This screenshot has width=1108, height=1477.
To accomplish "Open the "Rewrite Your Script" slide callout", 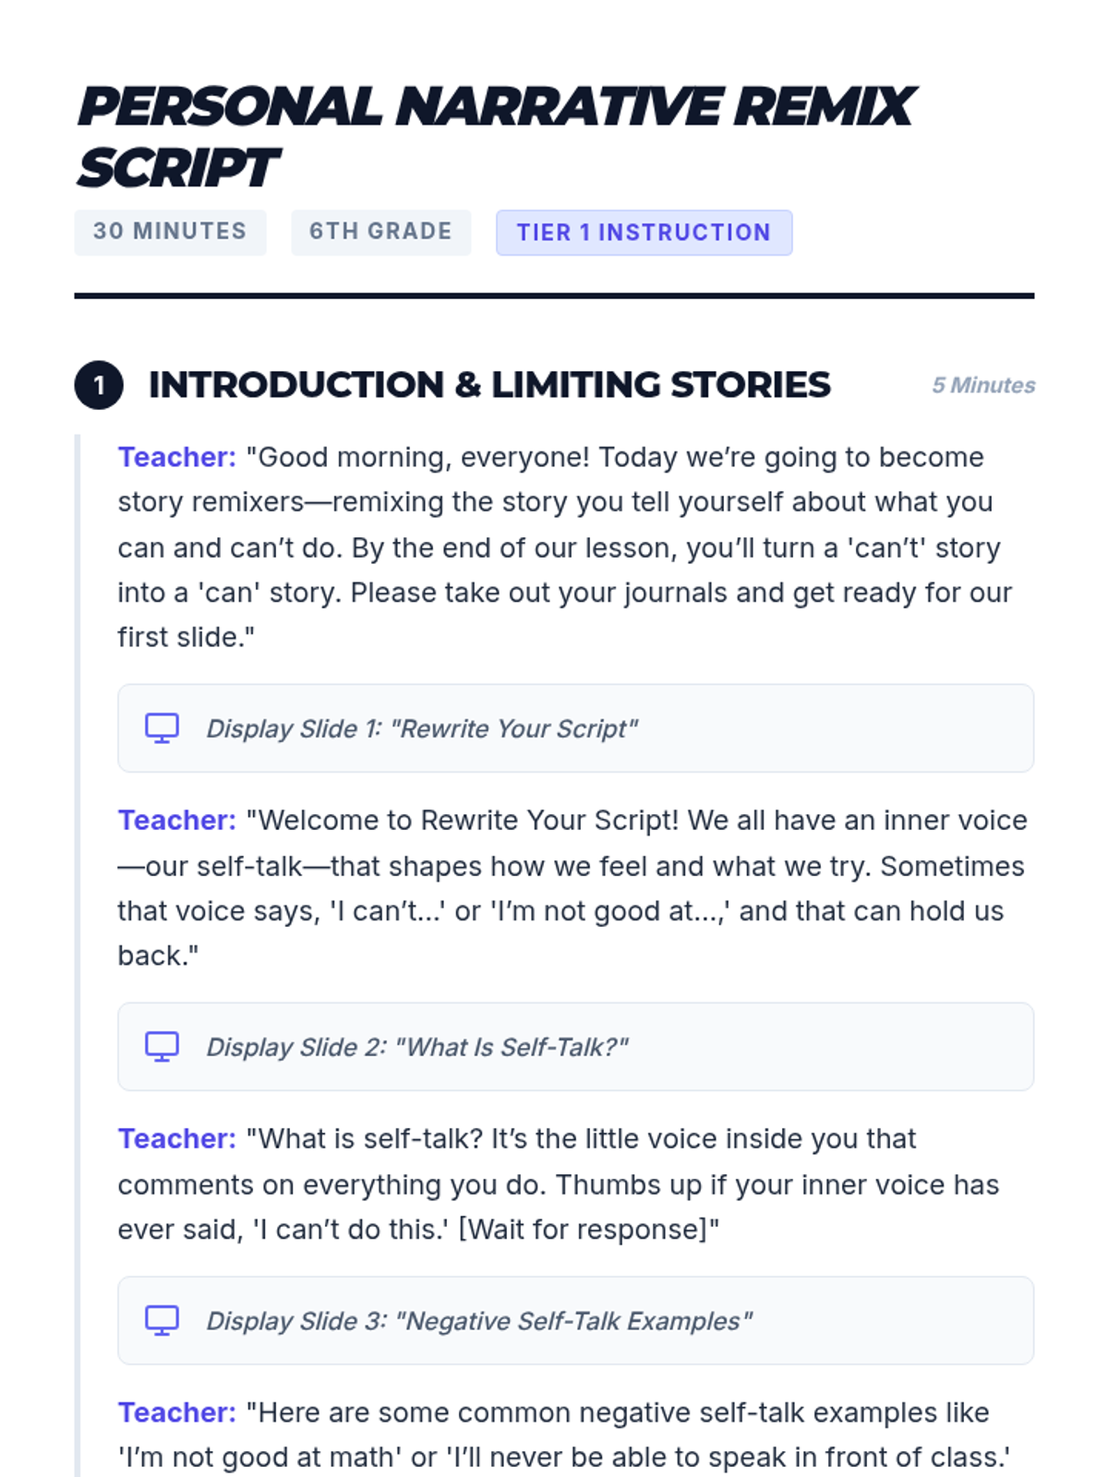I will point(575,728).
